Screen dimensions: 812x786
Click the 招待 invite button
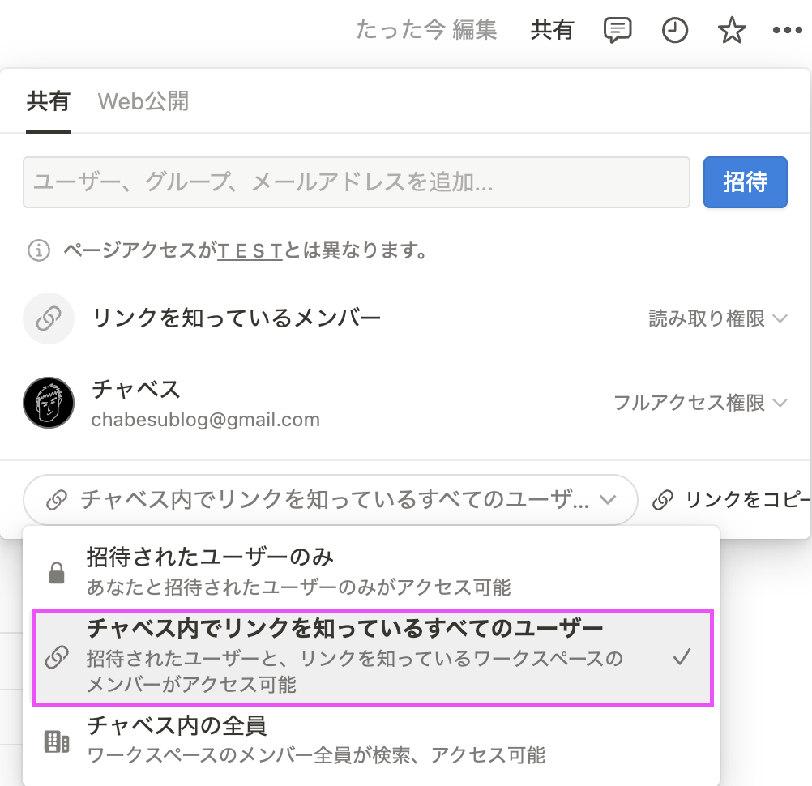(x=746, y=182)
